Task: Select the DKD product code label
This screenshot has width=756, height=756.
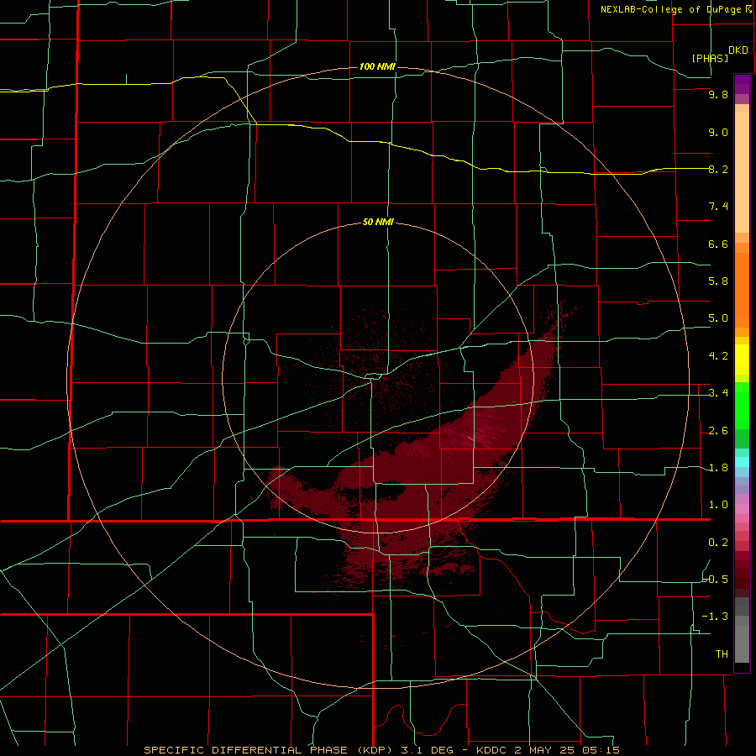Action: pos(738,50)
